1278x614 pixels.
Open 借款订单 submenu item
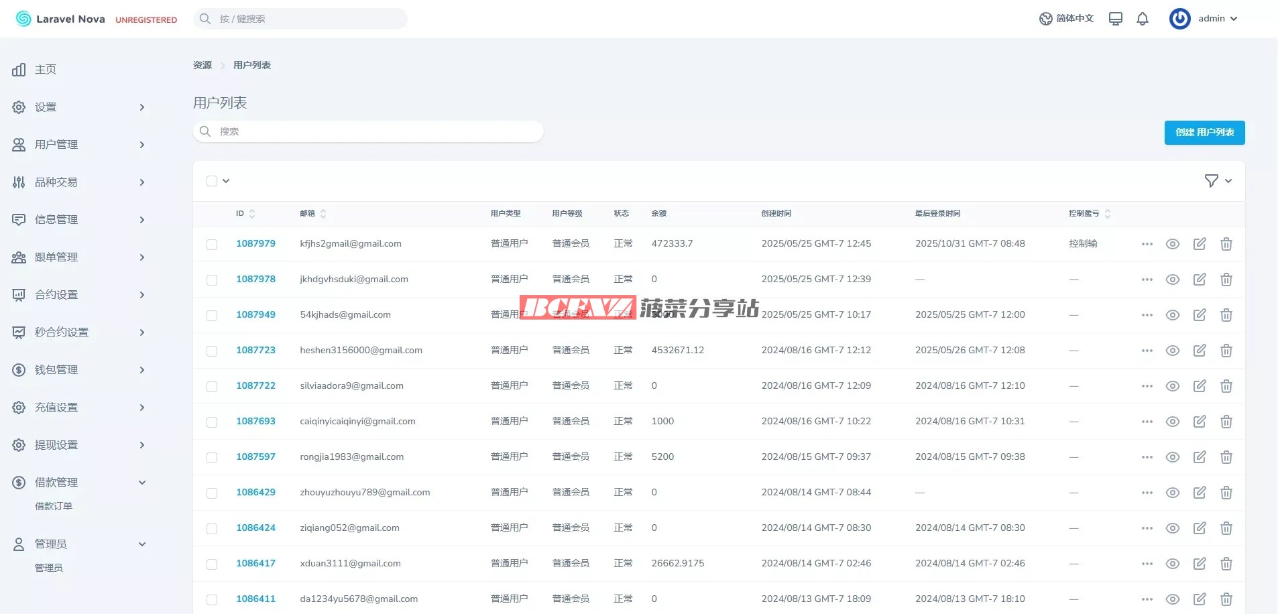[54, 506]
